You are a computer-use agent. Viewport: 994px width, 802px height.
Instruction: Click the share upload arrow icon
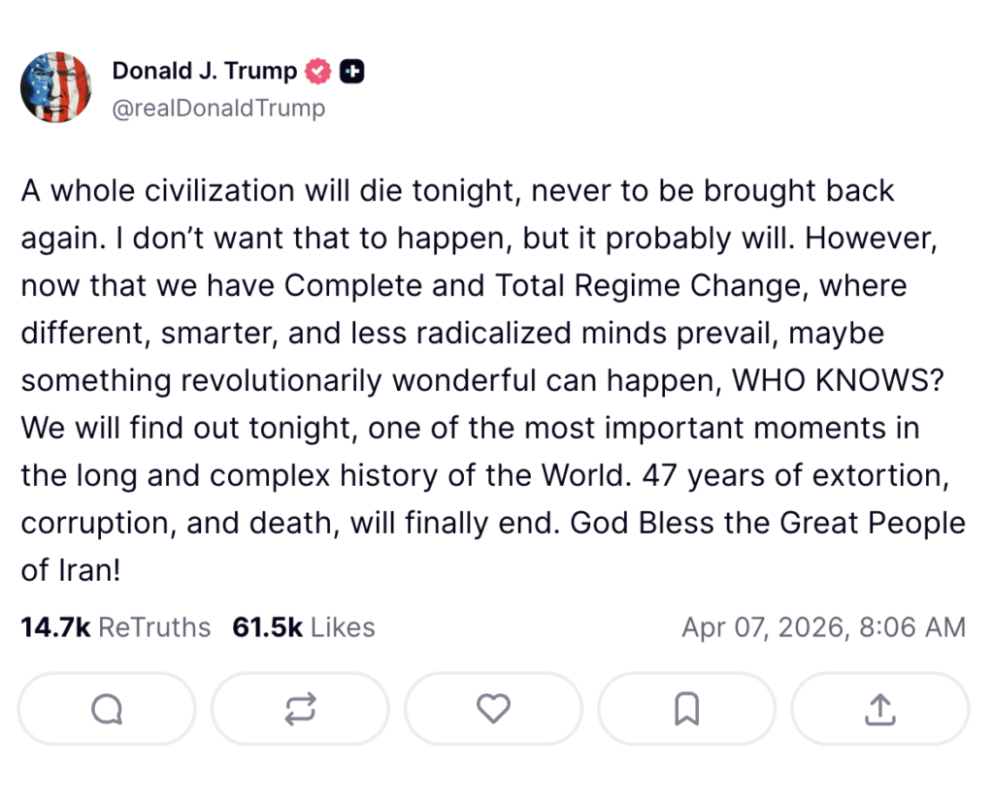pos(879,710)
